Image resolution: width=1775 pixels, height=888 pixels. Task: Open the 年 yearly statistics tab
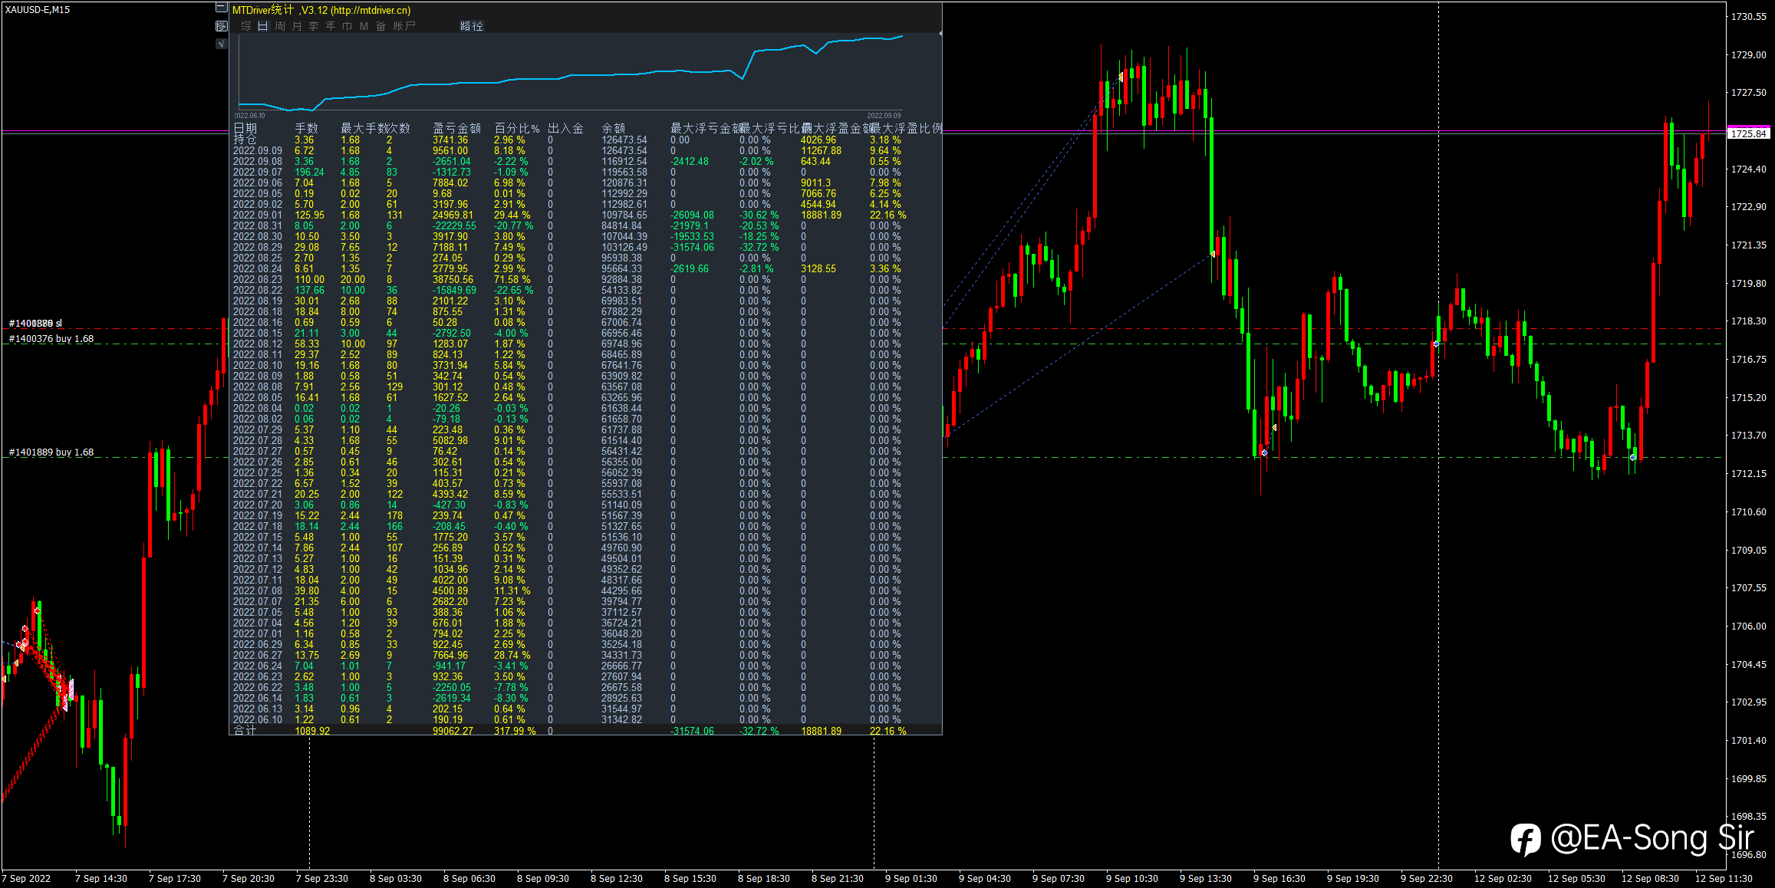point(331,26)
